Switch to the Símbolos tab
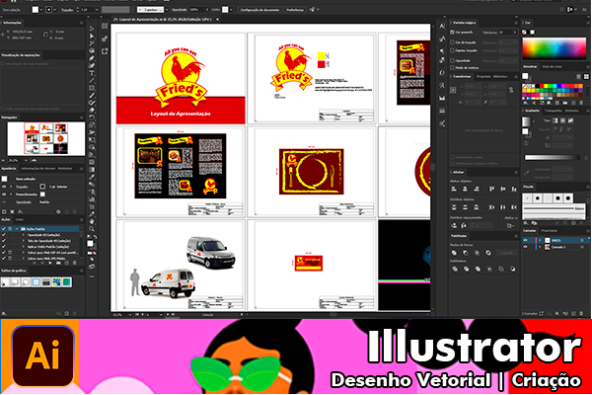This screenshot has width=592, height=395. (x=571, y=111)
